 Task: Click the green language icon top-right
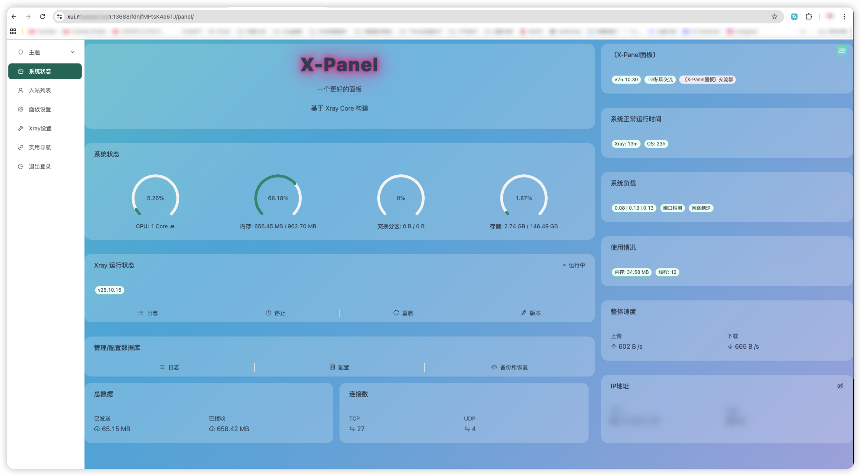click(x=842, y=51)
